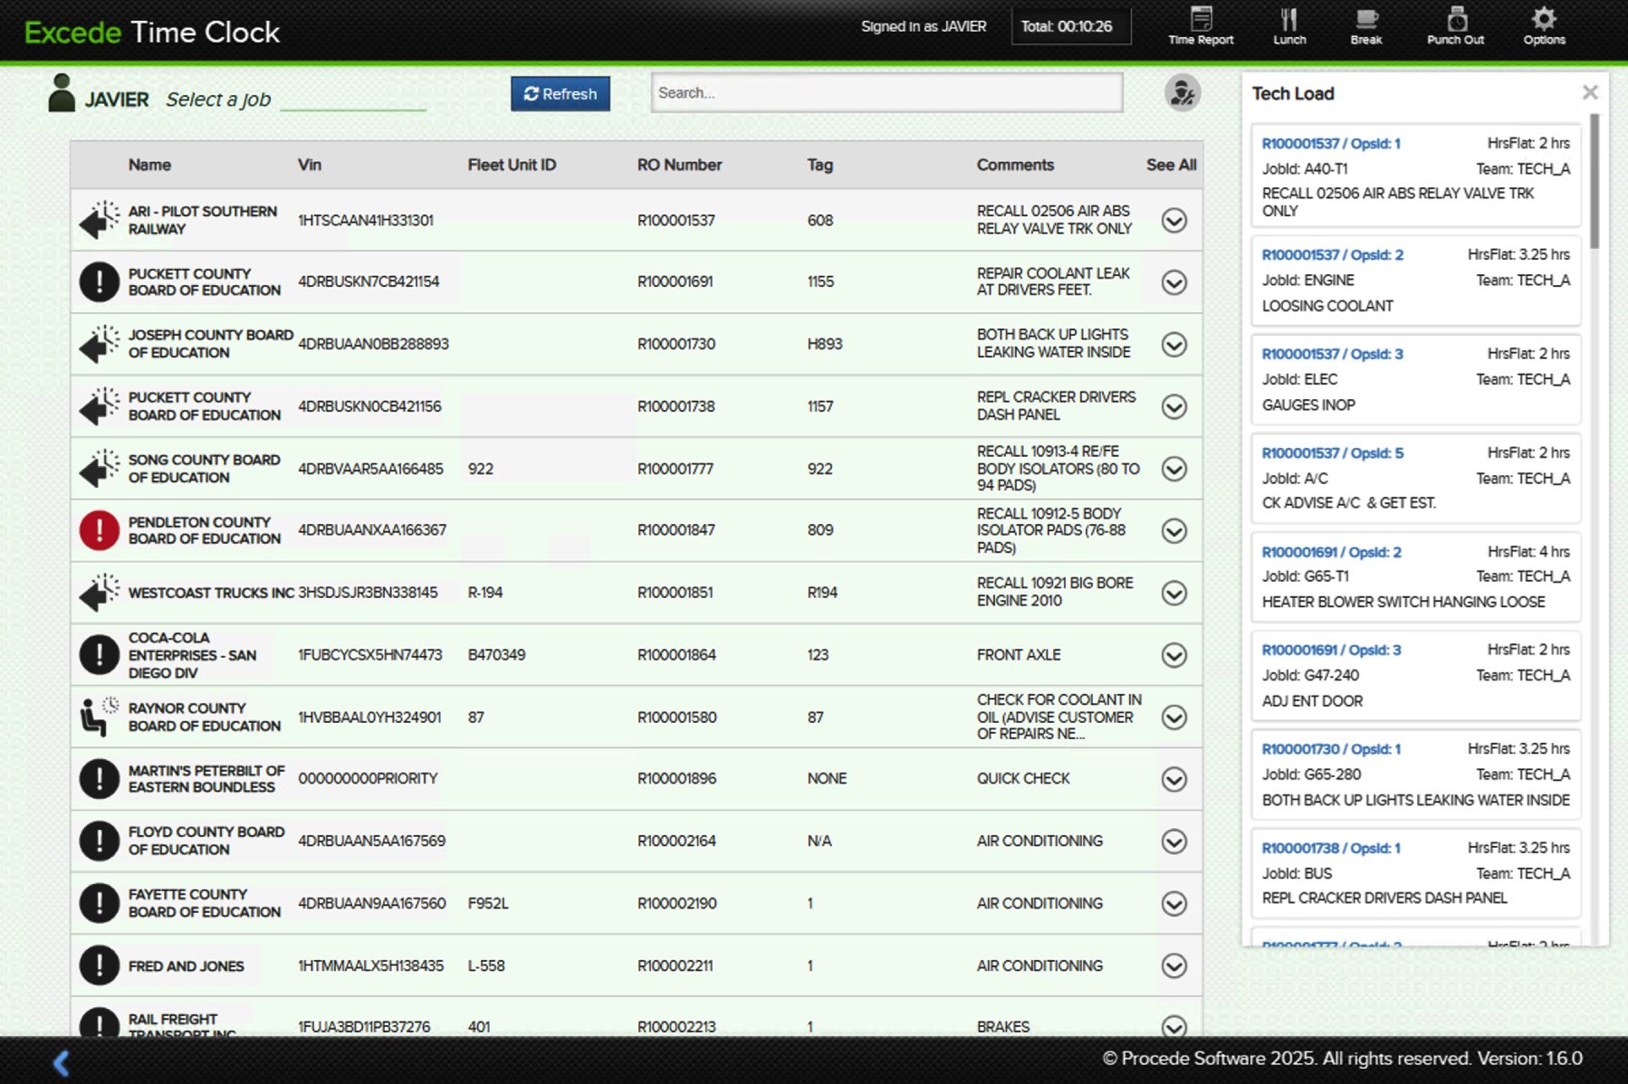Image resolution: width=1628 pixels, height=1084 pixels.
Task: Open the R100001691 / OpsId: 2 link
Action: 1331,552
